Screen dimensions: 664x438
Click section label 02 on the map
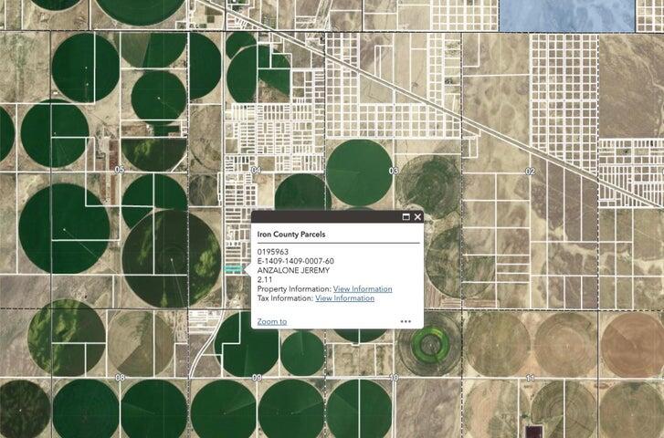point(530,171)
